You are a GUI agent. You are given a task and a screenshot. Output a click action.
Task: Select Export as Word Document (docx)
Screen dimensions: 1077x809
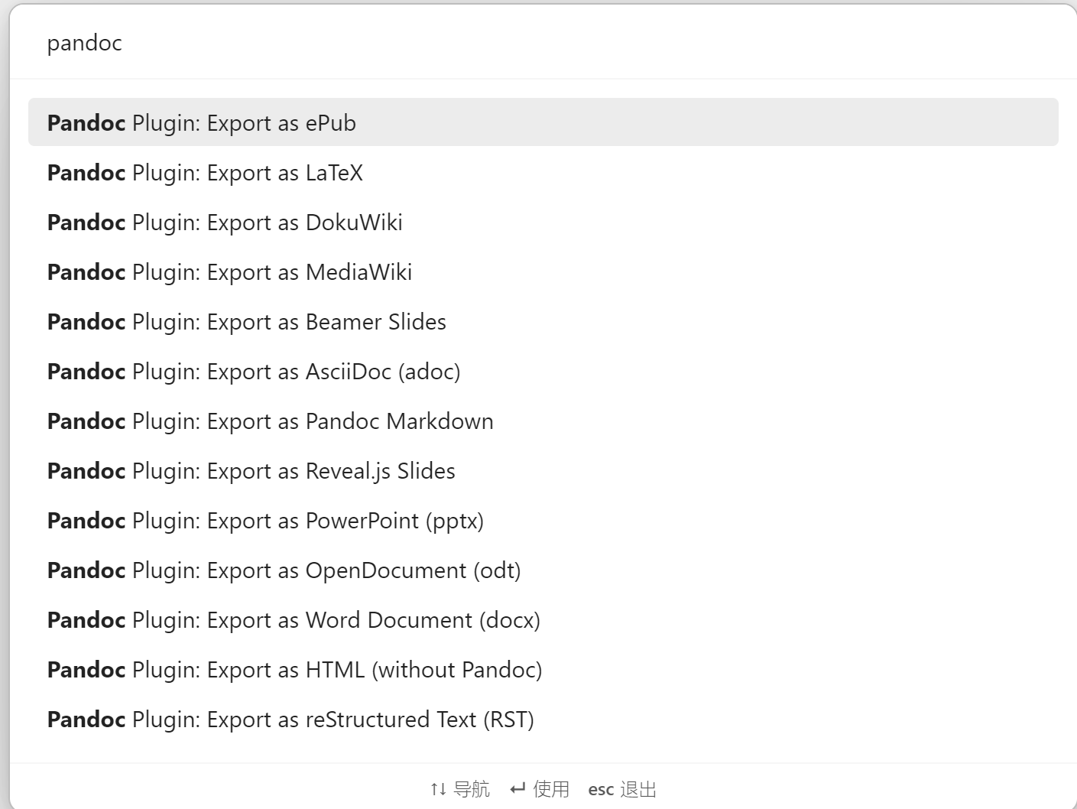point(293,619)
